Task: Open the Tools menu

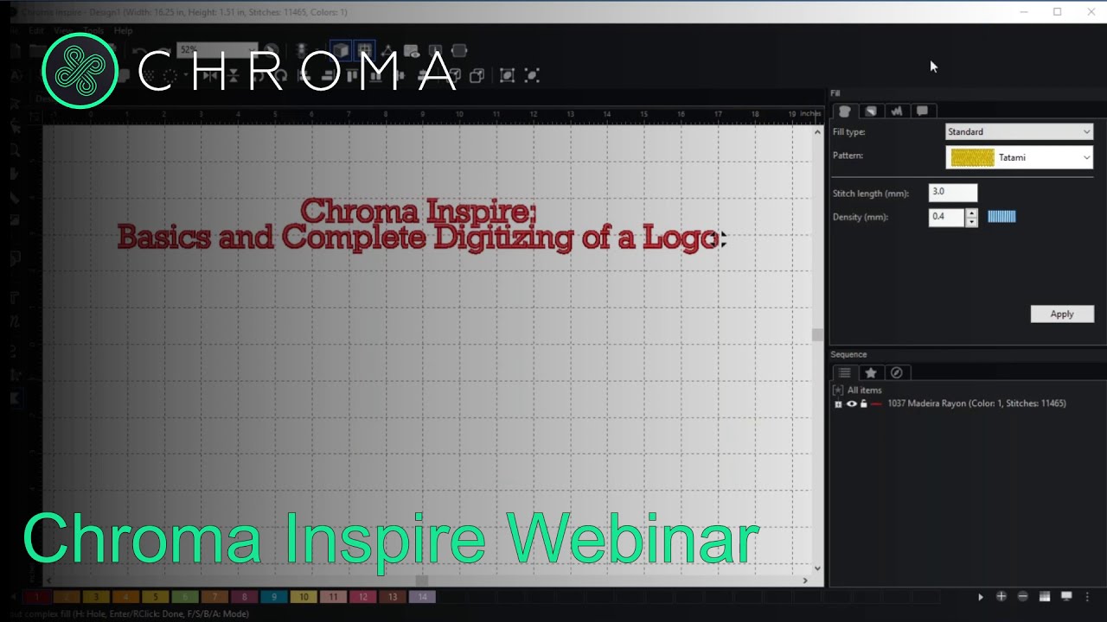Action: tap(92, 30)
